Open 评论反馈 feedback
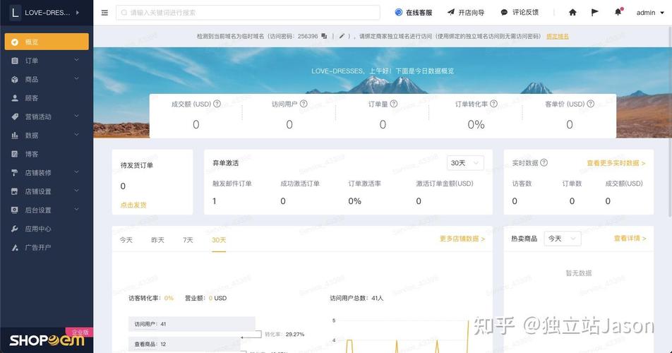The height and width of the screenshot is (353, 672). coord(520,13)
